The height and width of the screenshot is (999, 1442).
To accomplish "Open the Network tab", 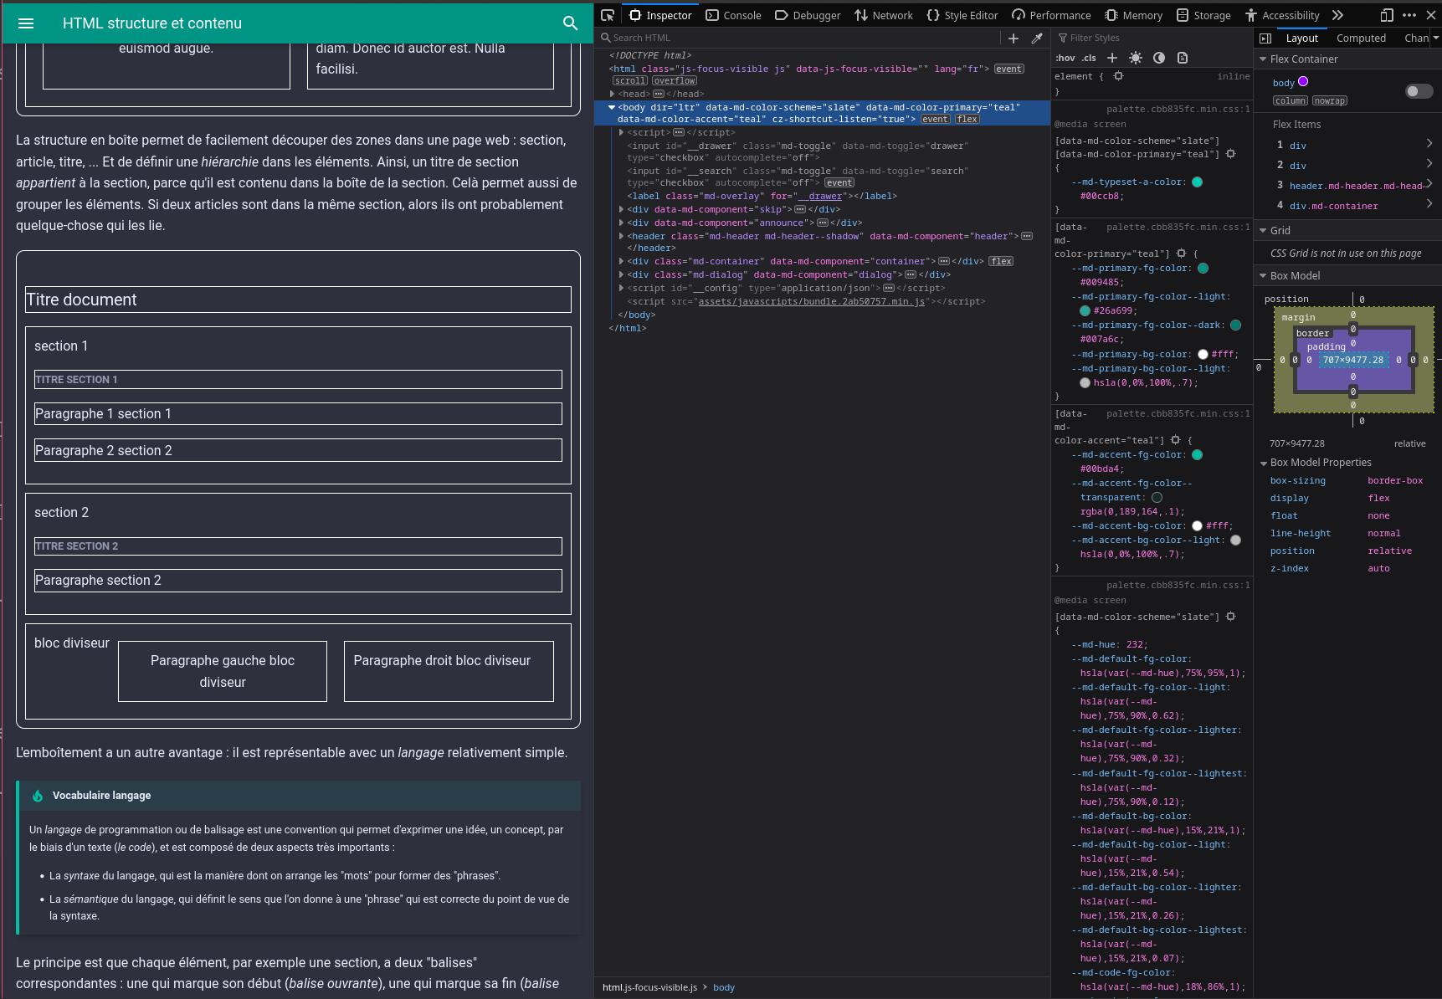I will [884, 15].
